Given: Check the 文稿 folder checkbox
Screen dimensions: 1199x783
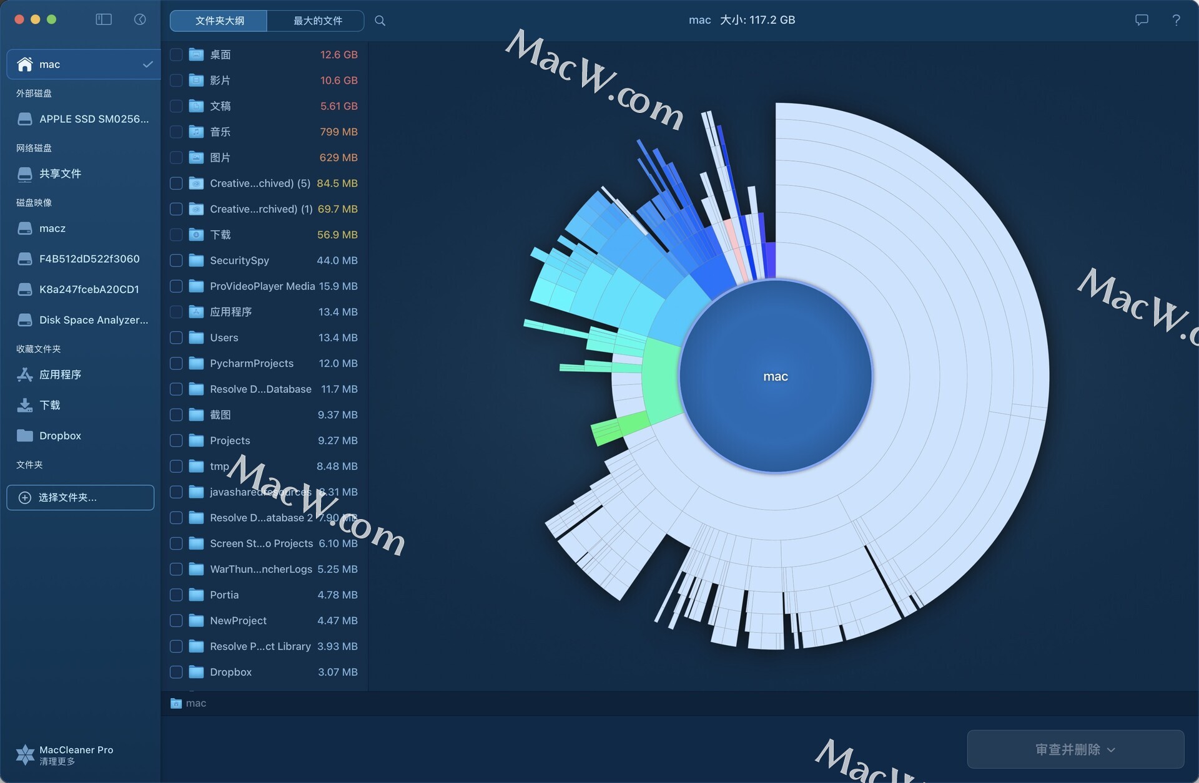Looking at the screenshot, I should tap(176, 106).
